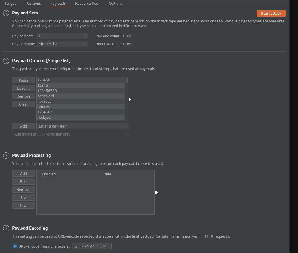Open the Add from list dropdown
Screen dimensions: 298x253
70,134
